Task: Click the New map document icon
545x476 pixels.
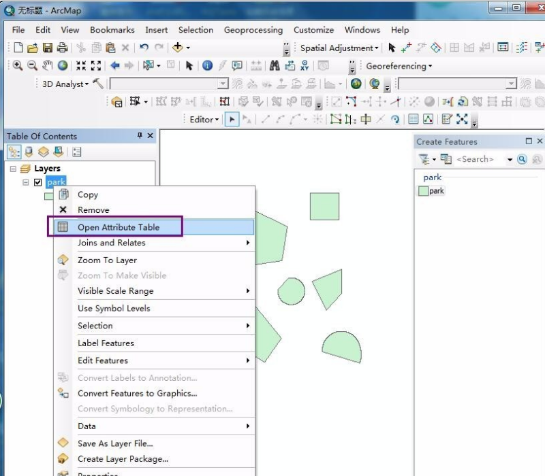Action: click(x=18, y=48)
